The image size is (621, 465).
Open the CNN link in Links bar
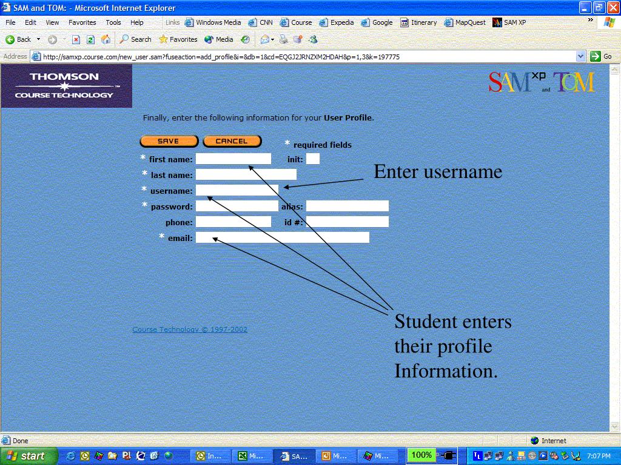(261, 22)
